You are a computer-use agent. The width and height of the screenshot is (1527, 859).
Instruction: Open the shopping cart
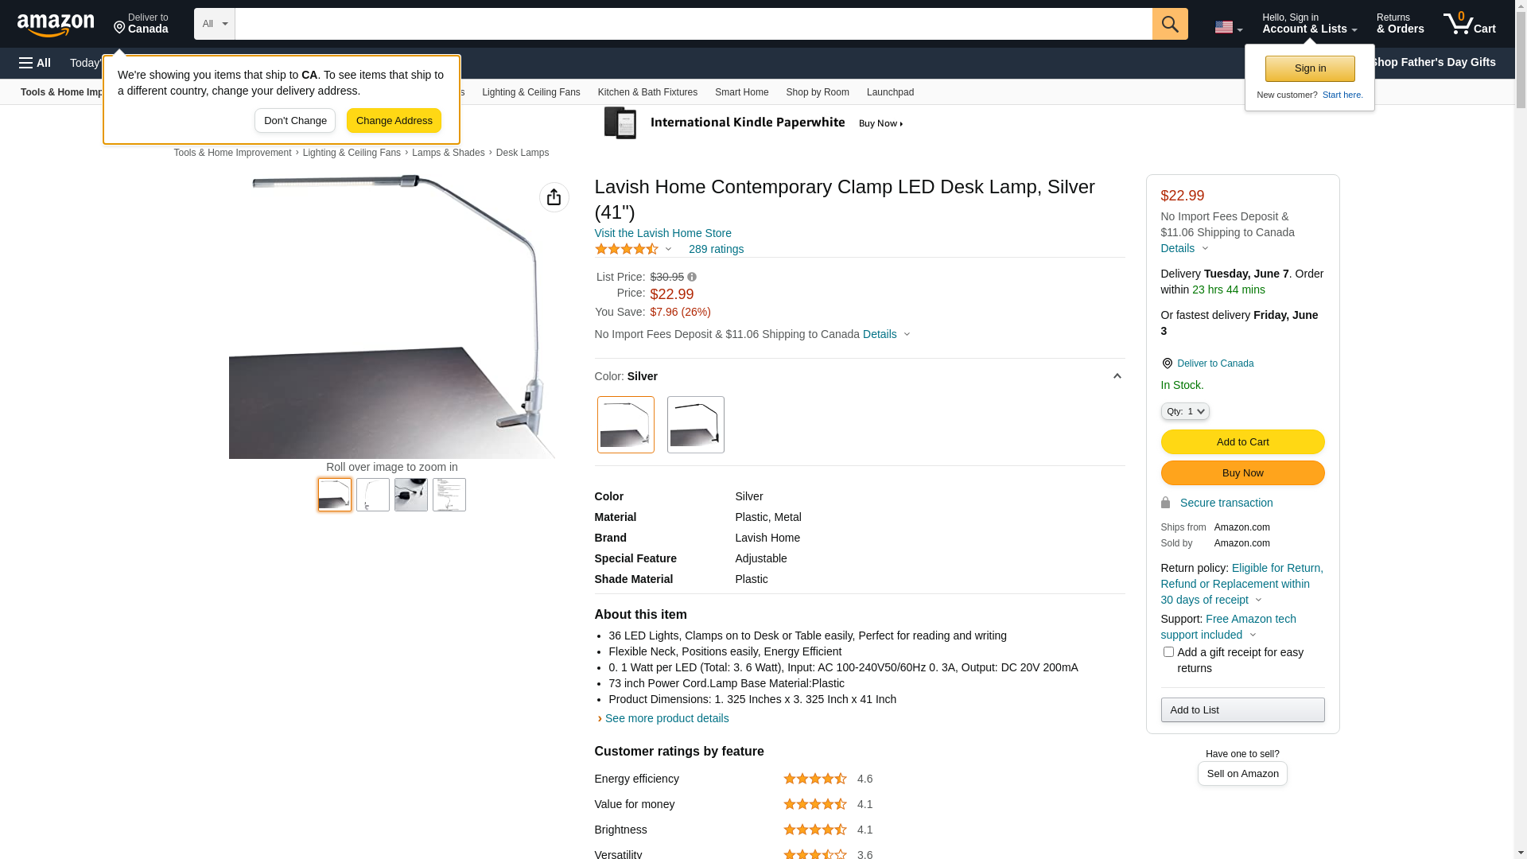click(1470, 24)
